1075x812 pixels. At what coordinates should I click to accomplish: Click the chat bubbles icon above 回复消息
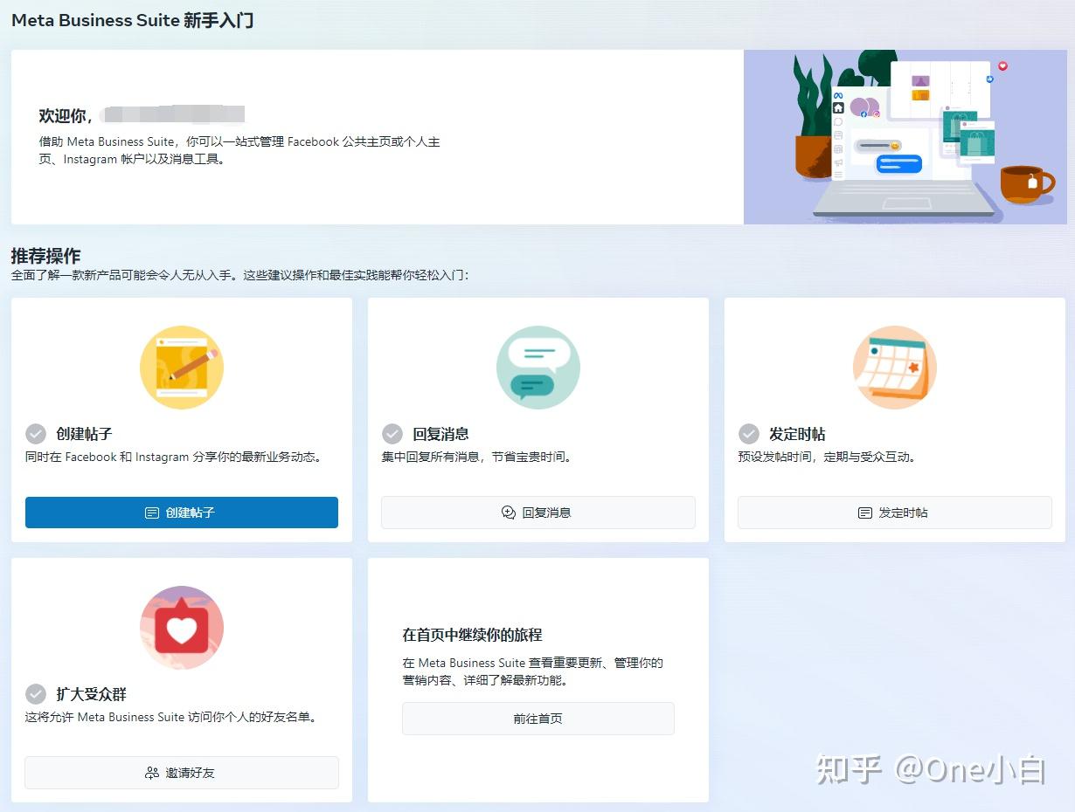click(x=537, y=367)
